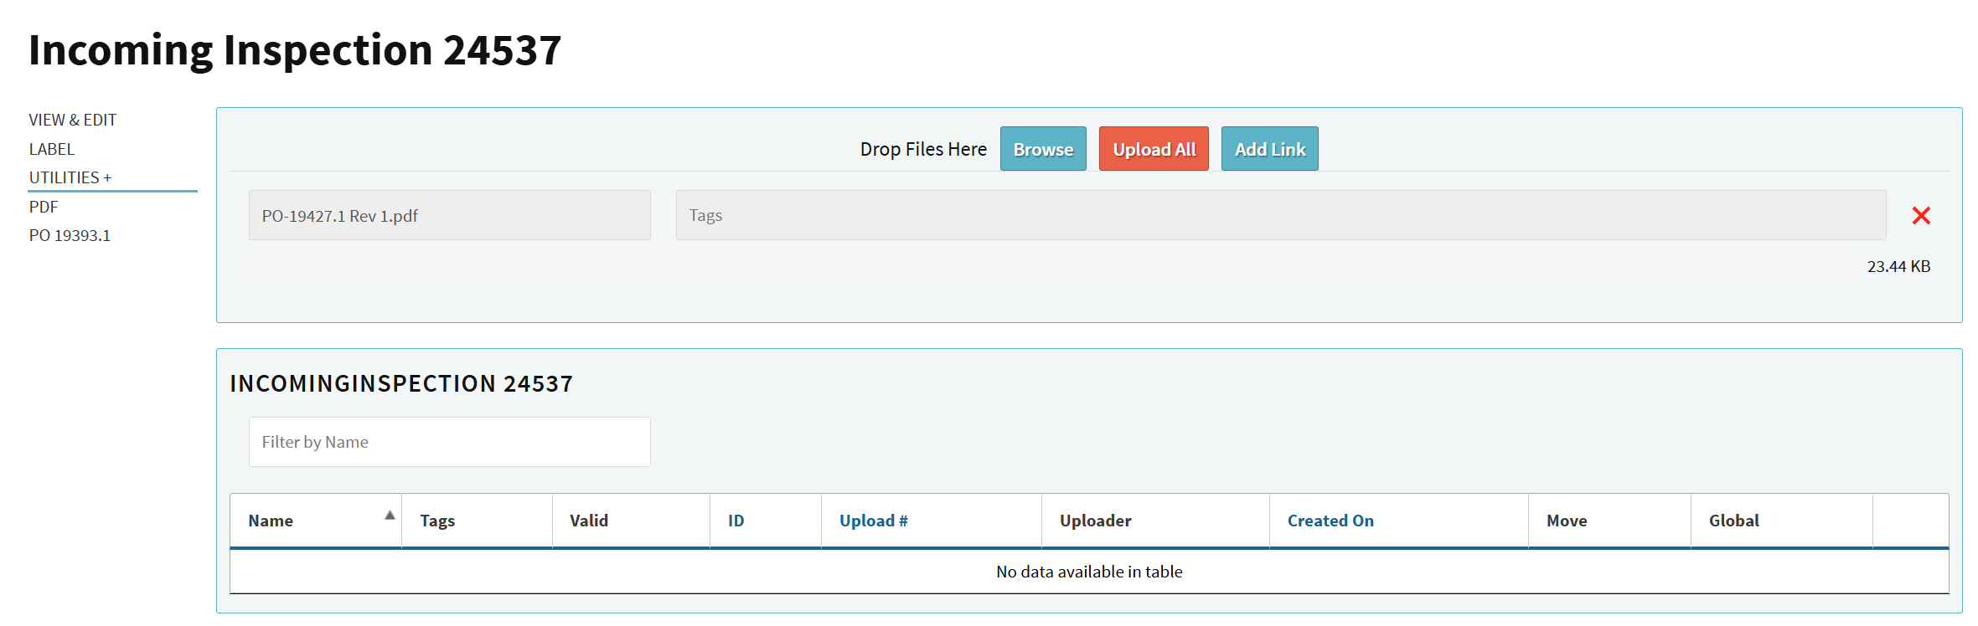The height and width of the screenshot is (626, 1978).
Task: Click the Valid column header
Action: (x=589, y=521)
